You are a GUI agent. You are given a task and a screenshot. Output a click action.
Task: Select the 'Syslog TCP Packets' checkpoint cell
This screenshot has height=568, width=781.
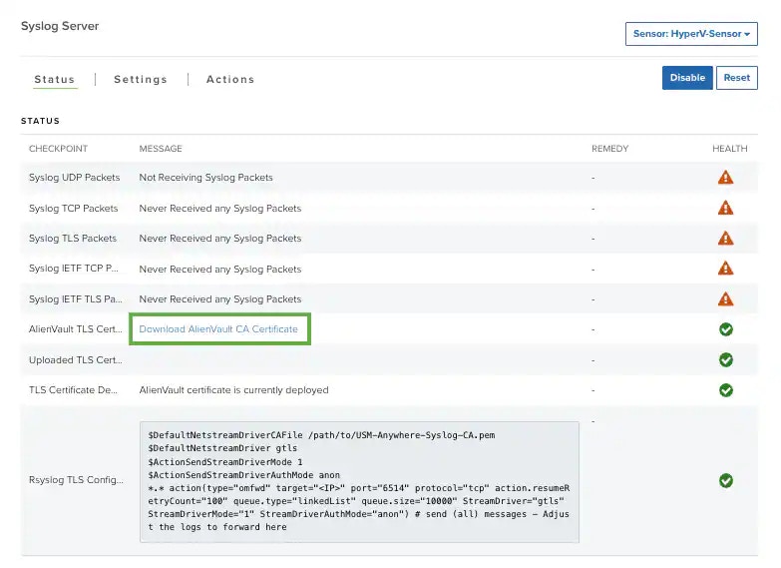click(x=73, y=209)
